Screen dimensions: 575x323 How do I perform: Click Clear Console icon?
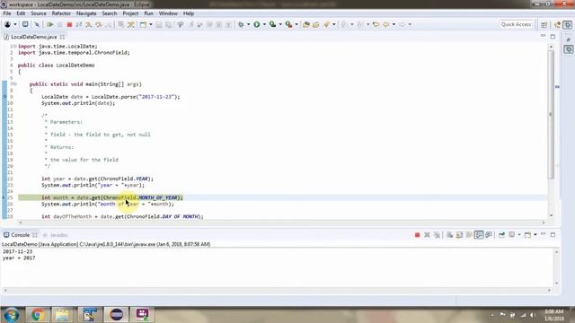[x=449, y=235]
